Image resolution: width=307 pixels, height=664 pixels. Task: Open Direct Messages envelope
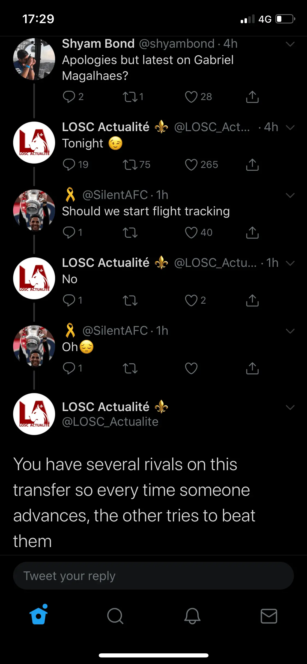269,615
